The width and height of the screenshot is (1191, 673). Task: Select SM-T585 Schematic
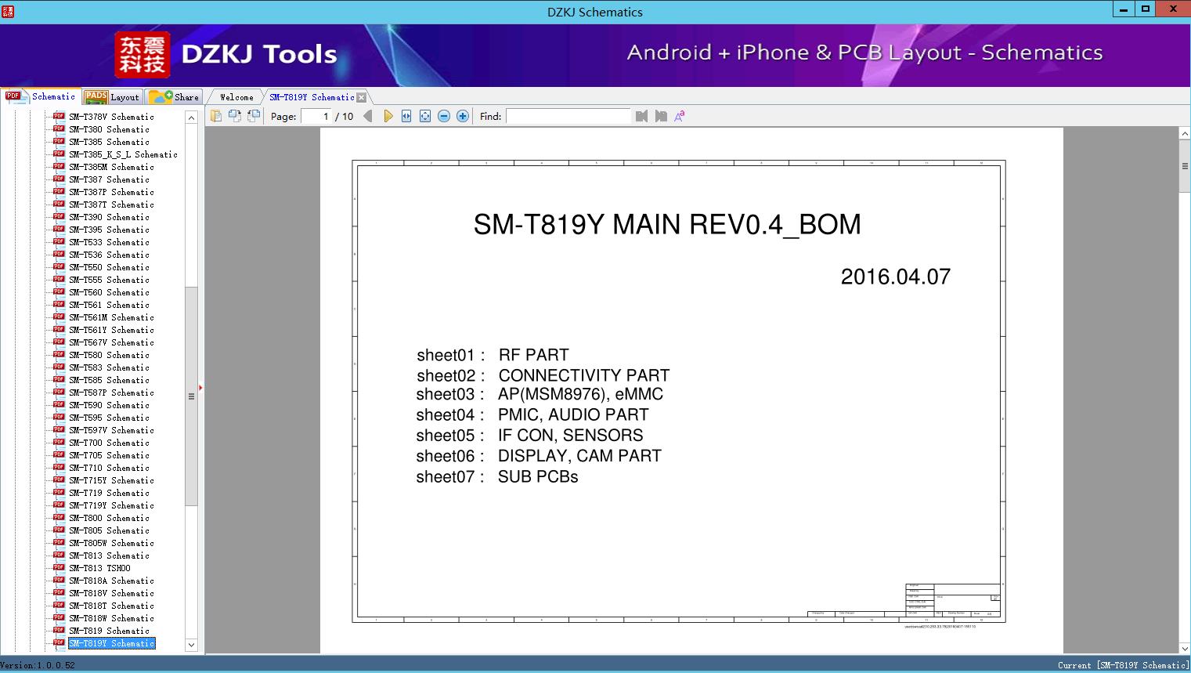point(109,380)
